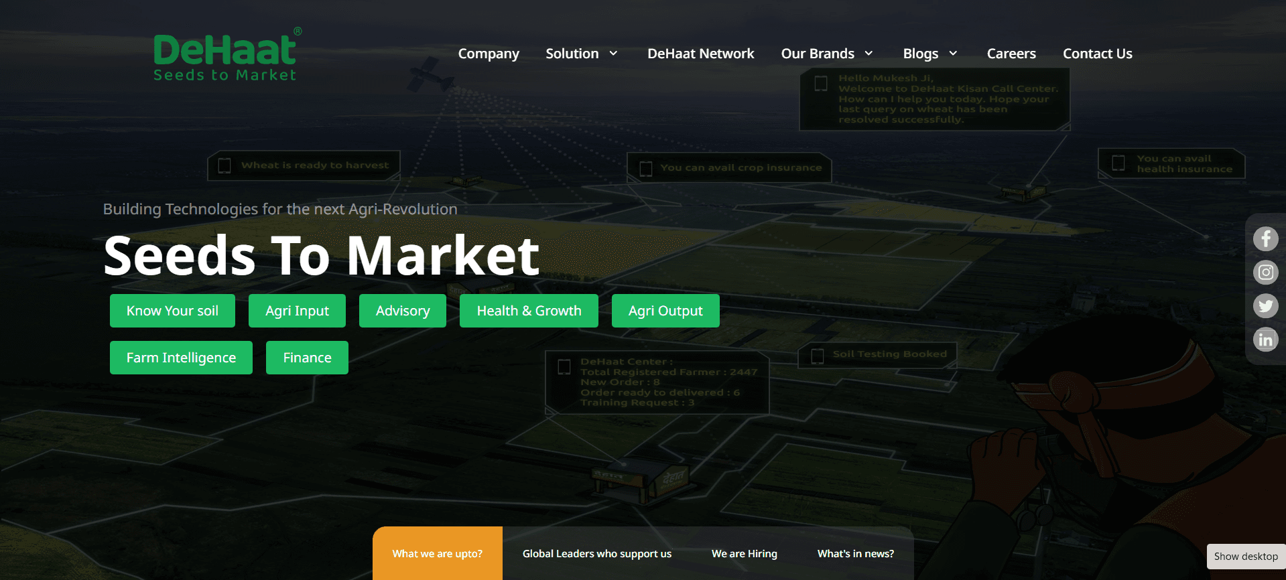Open the Company menu item
1286x580 pixels.
489,54
